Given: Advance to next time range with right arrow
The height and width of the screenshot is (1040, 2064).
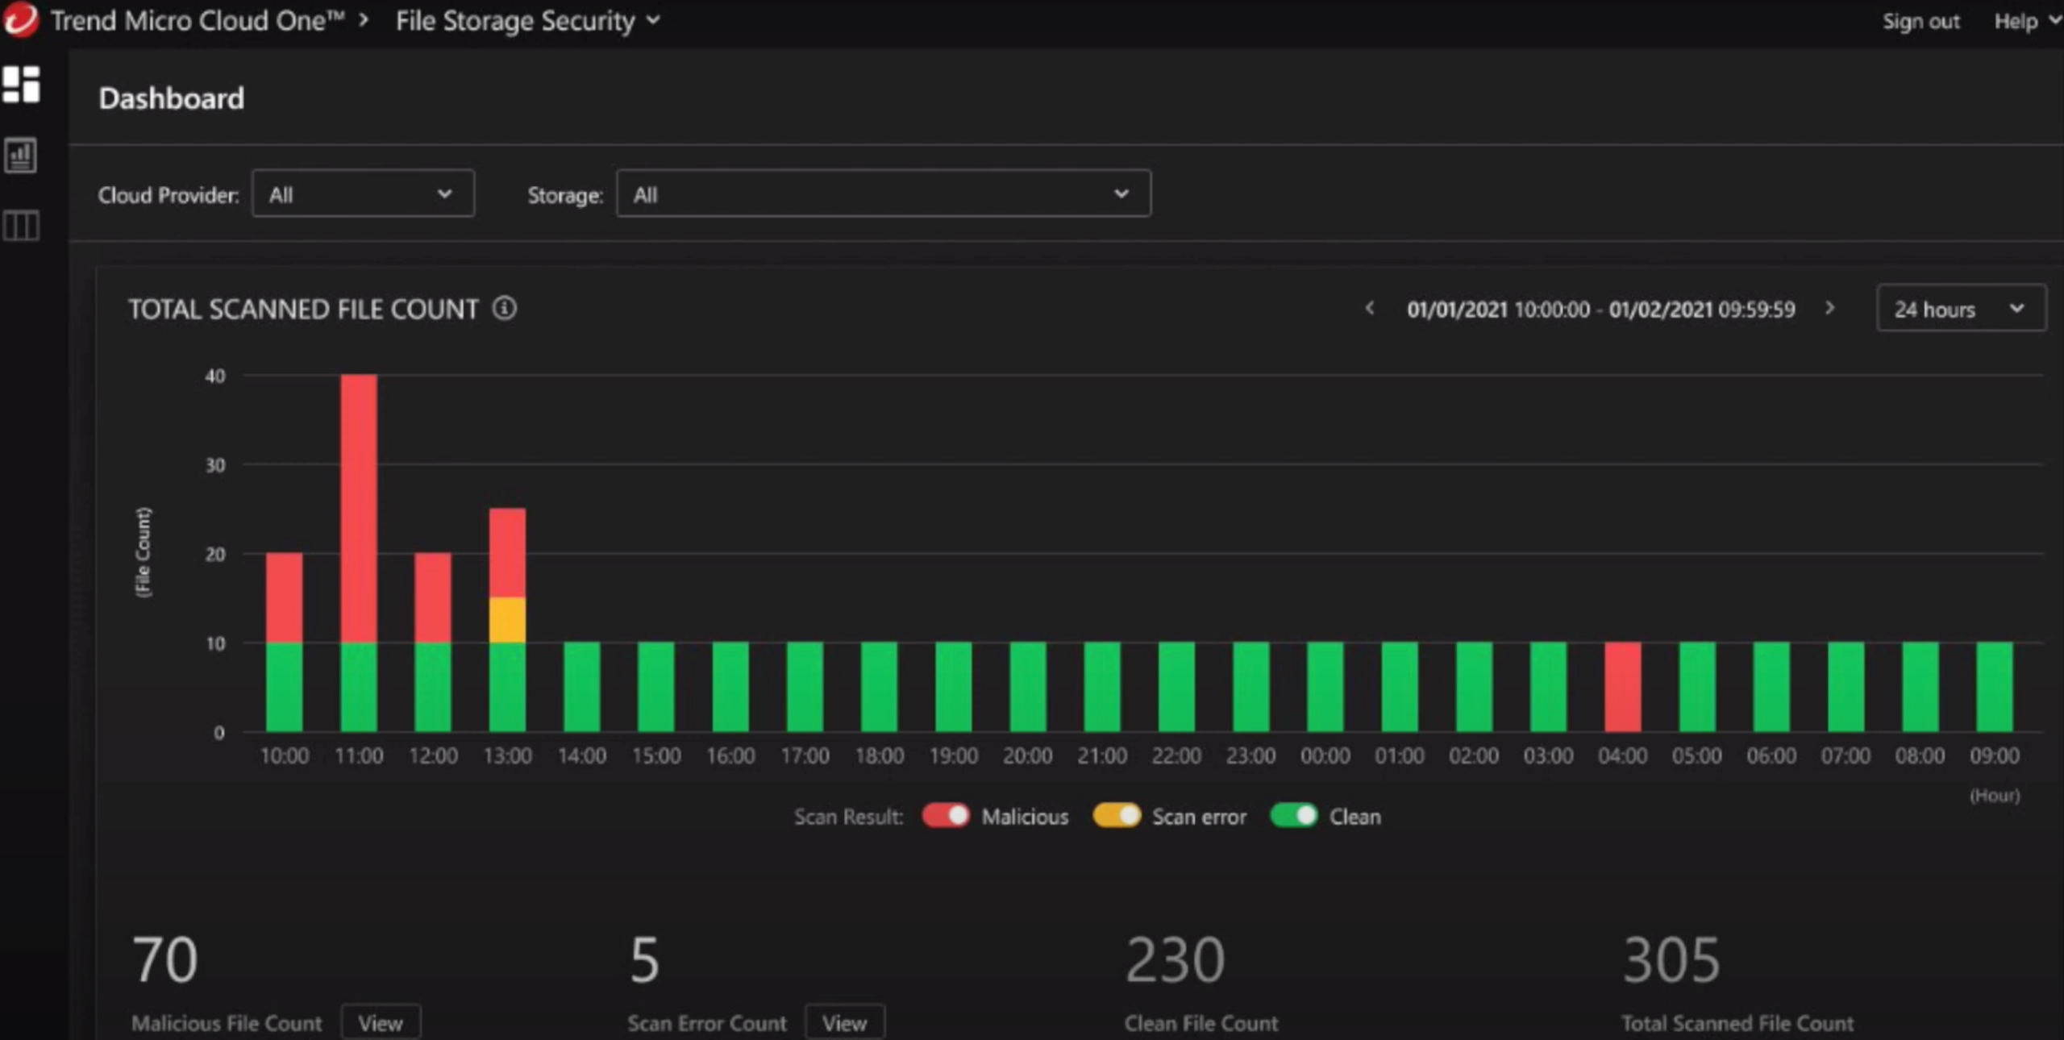Looking at the screenshot, I should point(1831,308).
